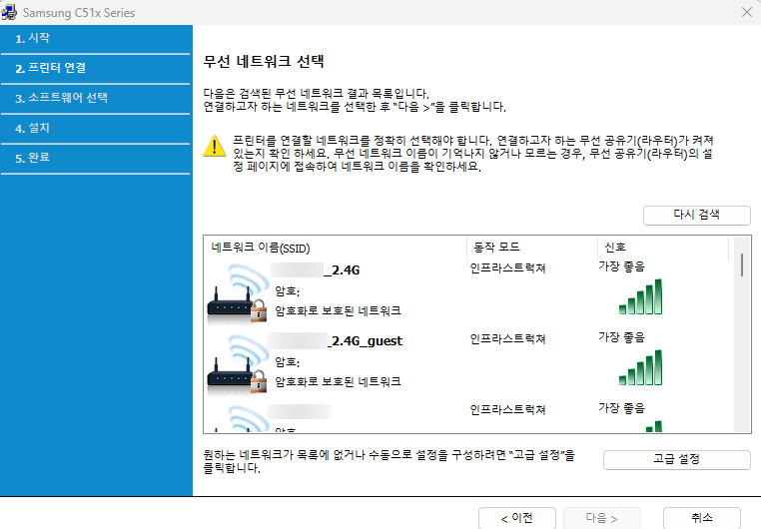Click 인프라스트럭쳐 mode of _2.4G_guest network
761x529 pixels.
[x=507, y=339]
